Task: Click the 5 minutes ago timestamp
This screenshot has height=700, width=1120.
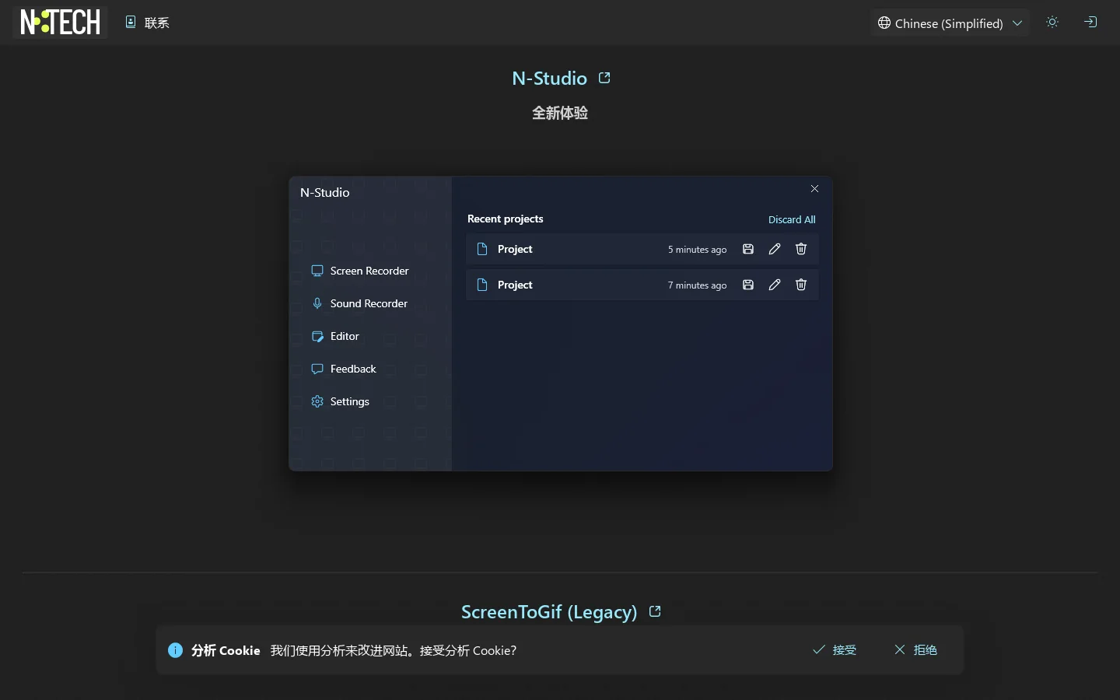Action: coord(698,250)
